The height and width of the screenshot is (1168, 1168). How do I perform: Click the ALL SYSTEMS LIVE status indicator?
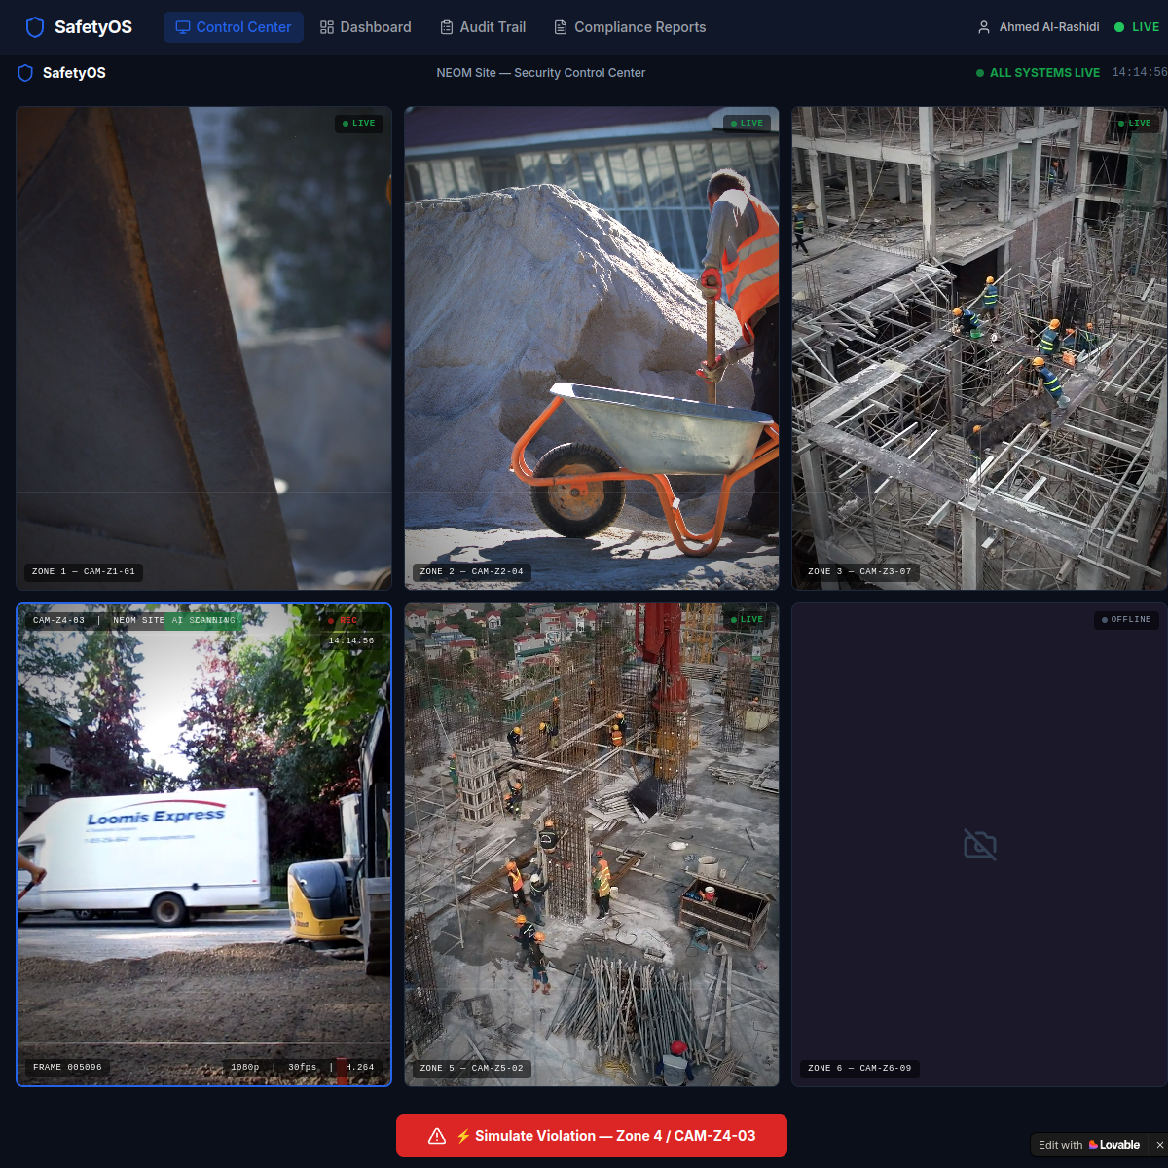click(1037, 72)
